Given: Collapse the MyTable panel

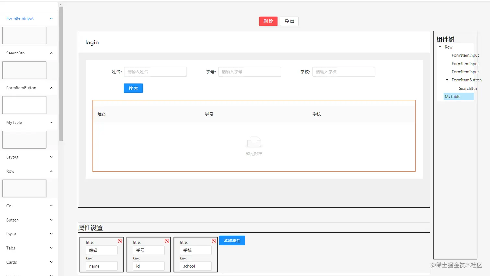Looking at the screenshot, I should 51,123.
